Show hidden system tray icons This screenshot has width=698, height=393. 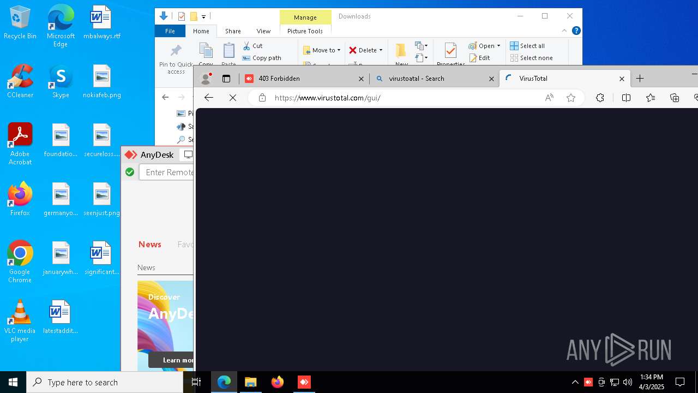(x=575, y=382)
